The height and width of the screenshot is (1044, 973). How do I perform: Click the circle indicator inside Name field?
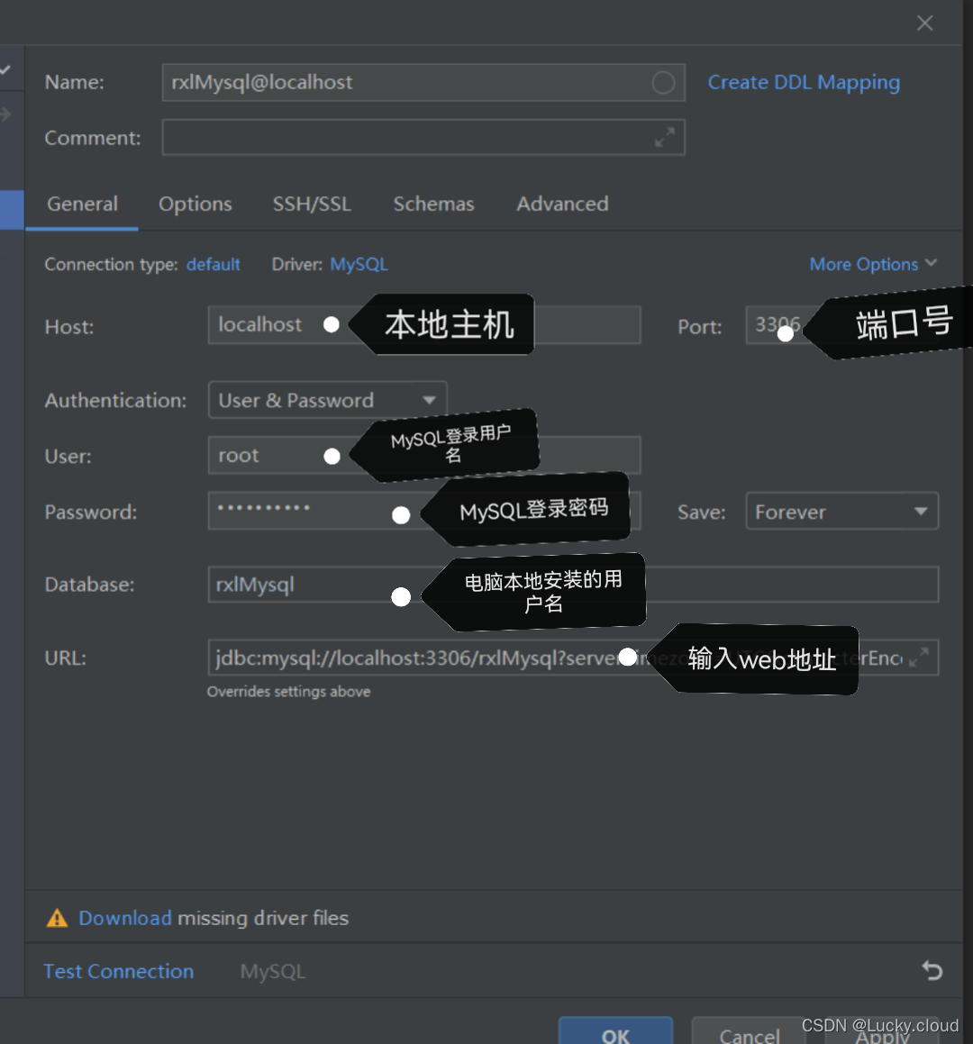point(663,82)
